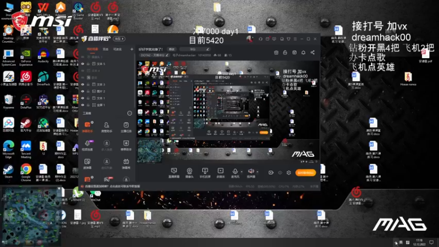Toggle visibility of 图片 2 source

point(83,91)
